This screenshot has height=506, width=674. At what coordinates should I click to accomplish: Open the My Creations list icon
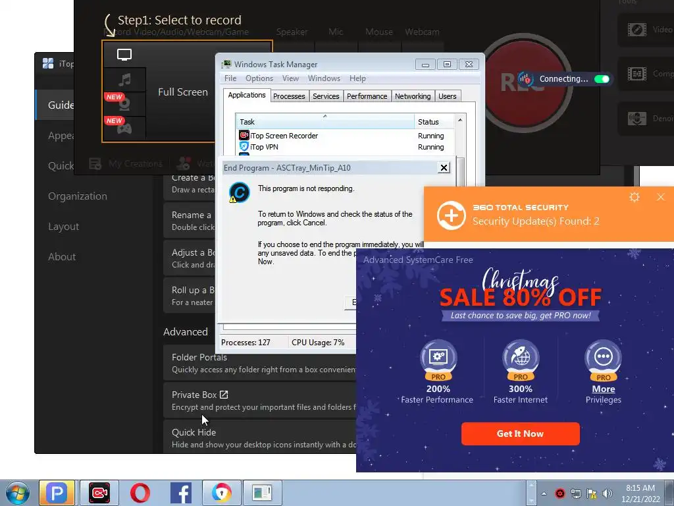pyautogui.click(x=95, y=163)
